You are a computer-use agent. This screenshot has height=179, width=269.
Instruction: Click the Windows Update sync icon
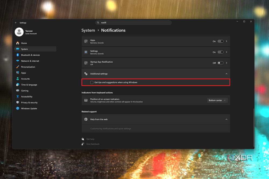coord(17,108)
